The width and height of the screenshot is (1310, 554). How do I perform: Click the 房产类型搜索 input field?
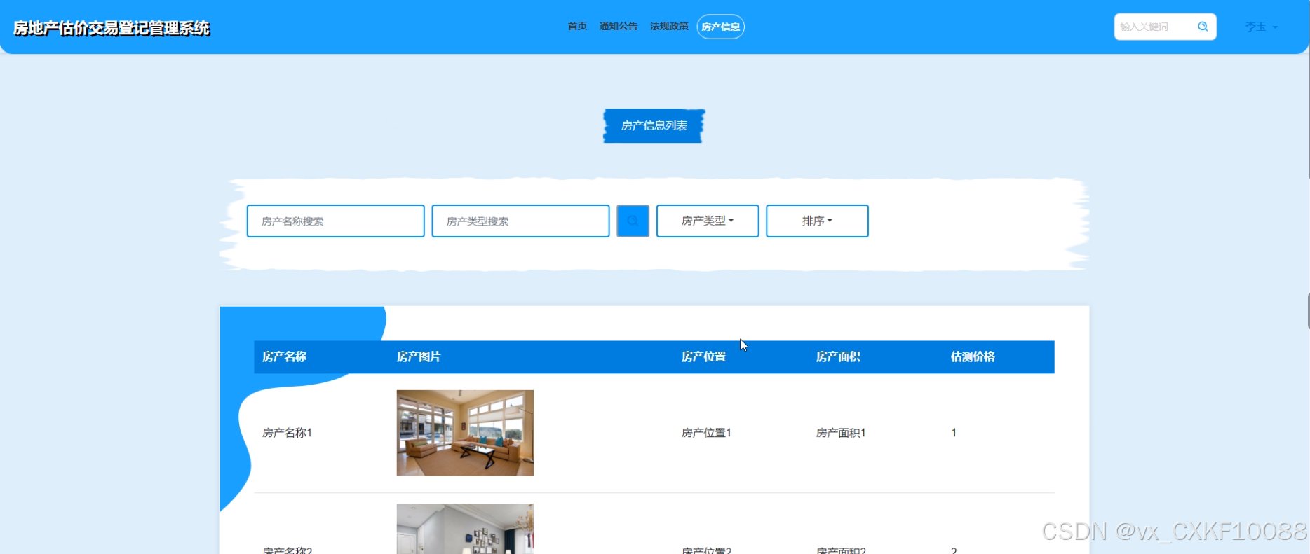click(x=520, y=221)
